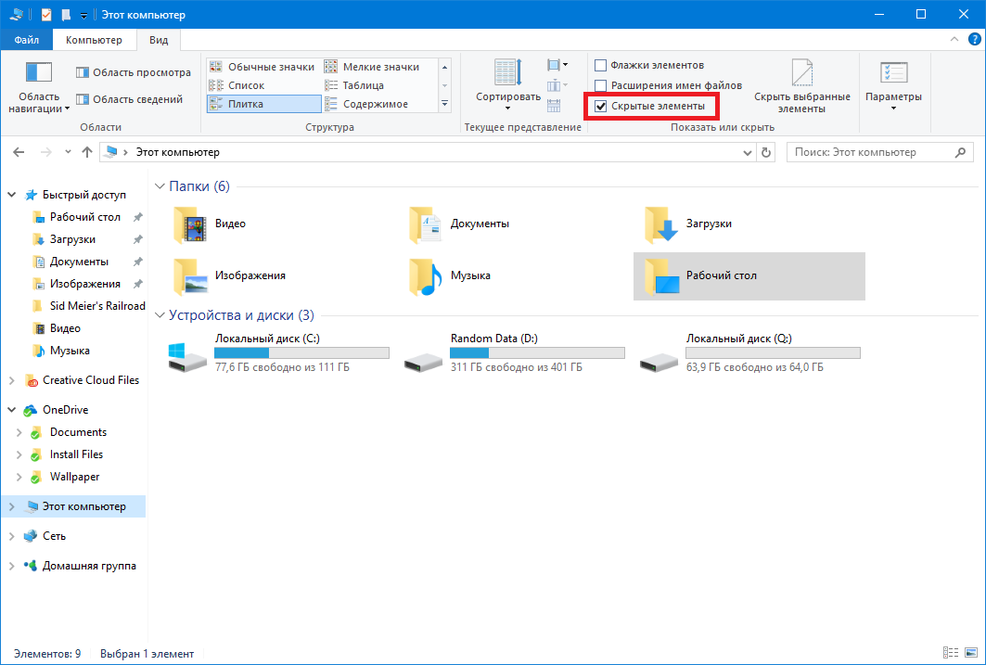The height and width of the screenshot is (665, 986).
Task: Click the address bar path Этот компьютер
Action: pyautogui.click(x=178, y=152)
